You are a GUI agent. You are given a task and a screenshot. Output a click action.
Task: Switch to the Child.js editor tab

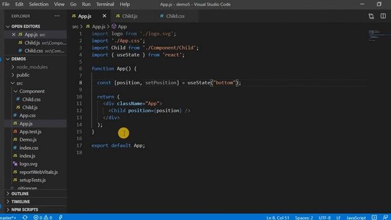(x=130, y=16)
